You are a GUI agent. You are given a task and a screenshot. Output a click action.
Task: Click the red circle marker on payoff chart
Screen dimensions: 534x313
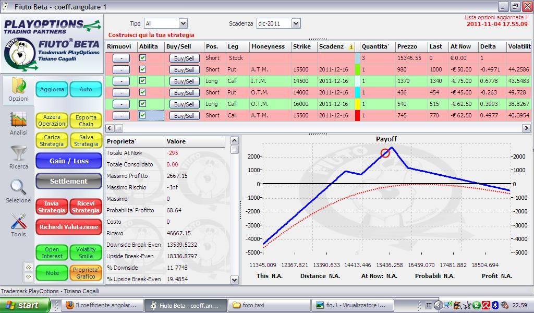point(385,153)
